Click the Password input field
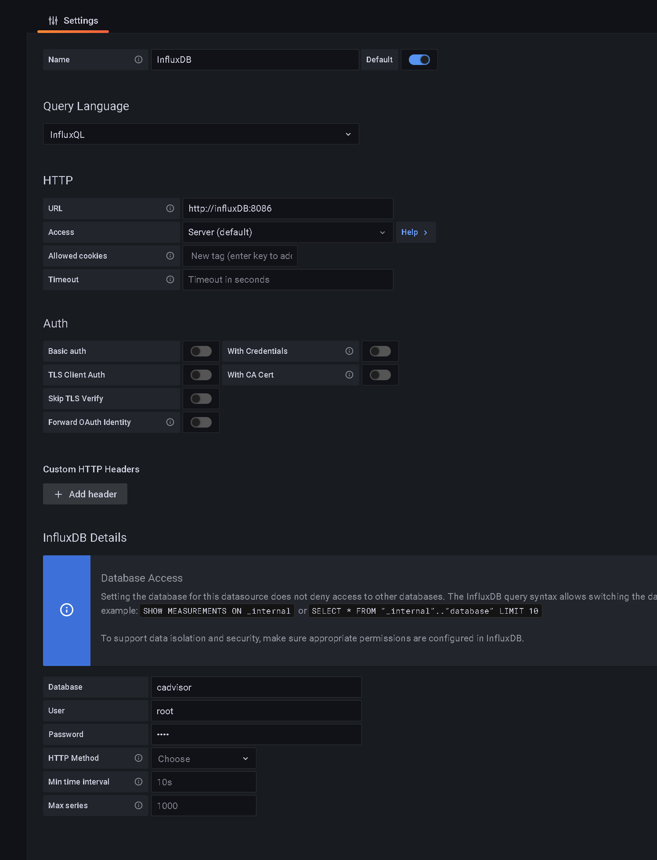The height and width of the screenshot is (860, 657). coord(256,734)
